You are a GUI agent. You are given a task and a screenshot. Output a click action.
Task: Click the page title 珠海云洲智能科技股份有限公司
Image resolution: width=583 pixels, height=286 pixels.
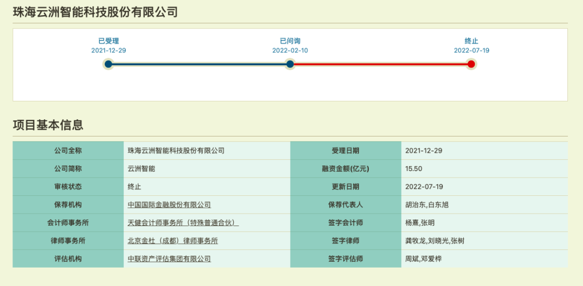click(95, 12)
